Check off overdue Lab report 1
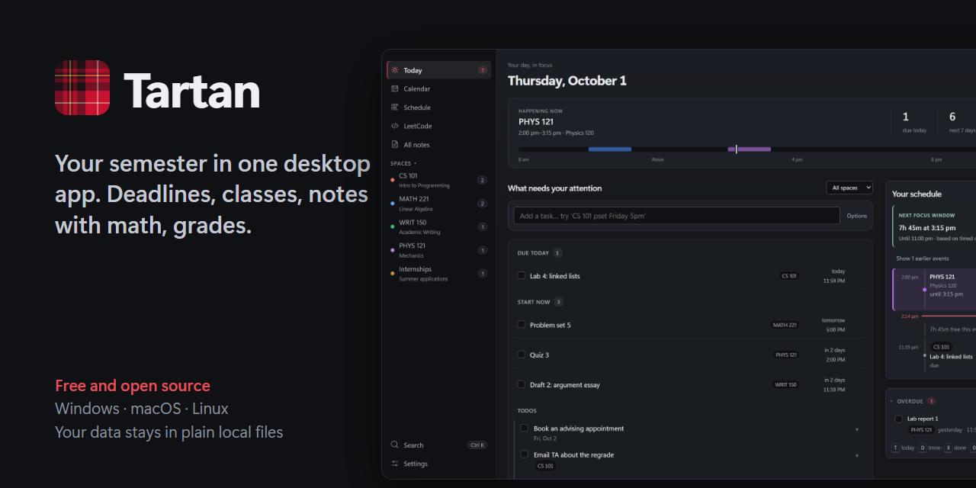Image resolution: width=976 pixels, height=488 pixels. pos(898,419)
